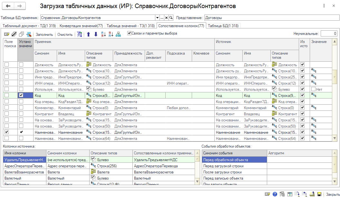Click the back navigation arrow

8,6
